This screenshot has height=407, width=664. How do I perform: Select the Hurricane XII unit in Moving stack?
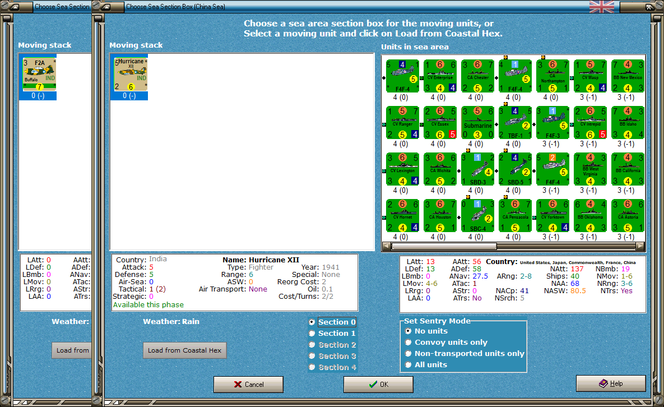point(131,75)
